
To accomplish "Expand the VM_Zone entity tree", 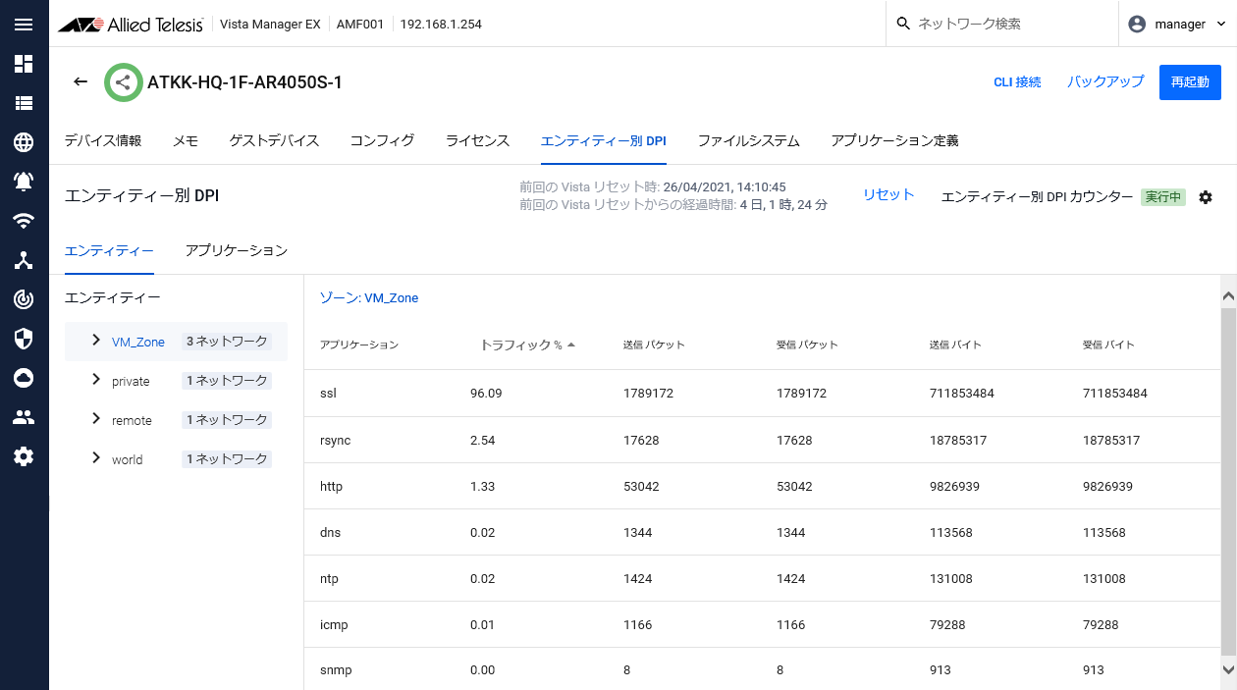I will 95,341.
